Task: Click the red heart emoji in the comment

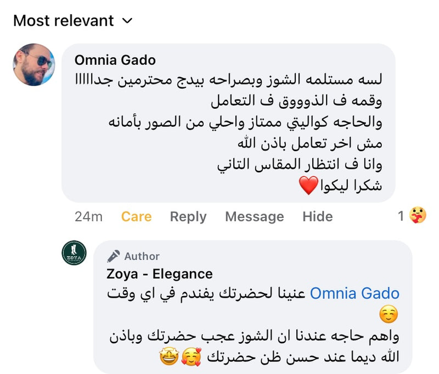Action: pos(308,186)
